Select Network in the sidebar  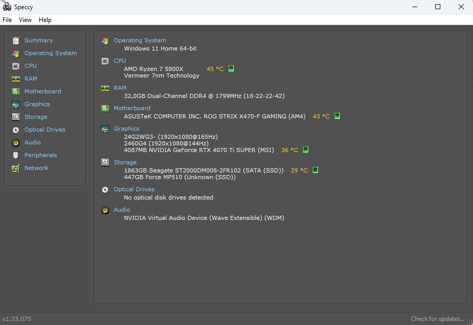36,168
